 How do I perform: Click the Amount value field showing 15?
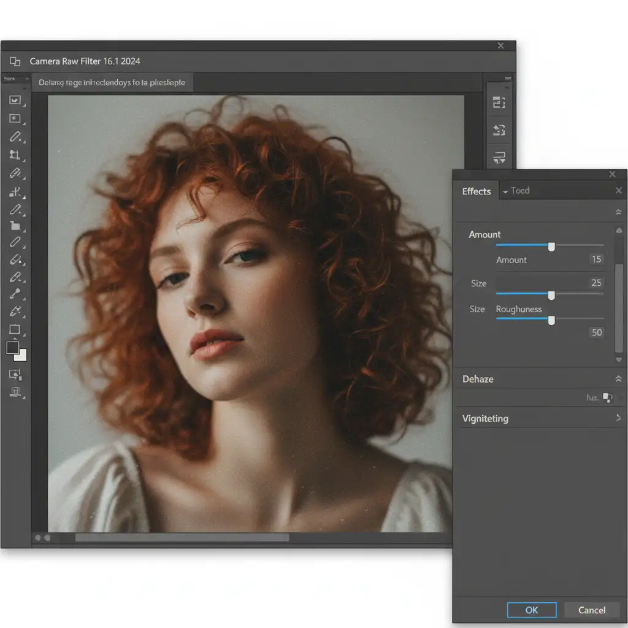pos(596,259)
